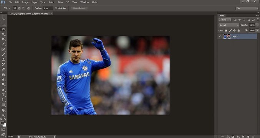Select the Clone Stamp tool
Screen dimensions: 260x138
tap(3, 59)
